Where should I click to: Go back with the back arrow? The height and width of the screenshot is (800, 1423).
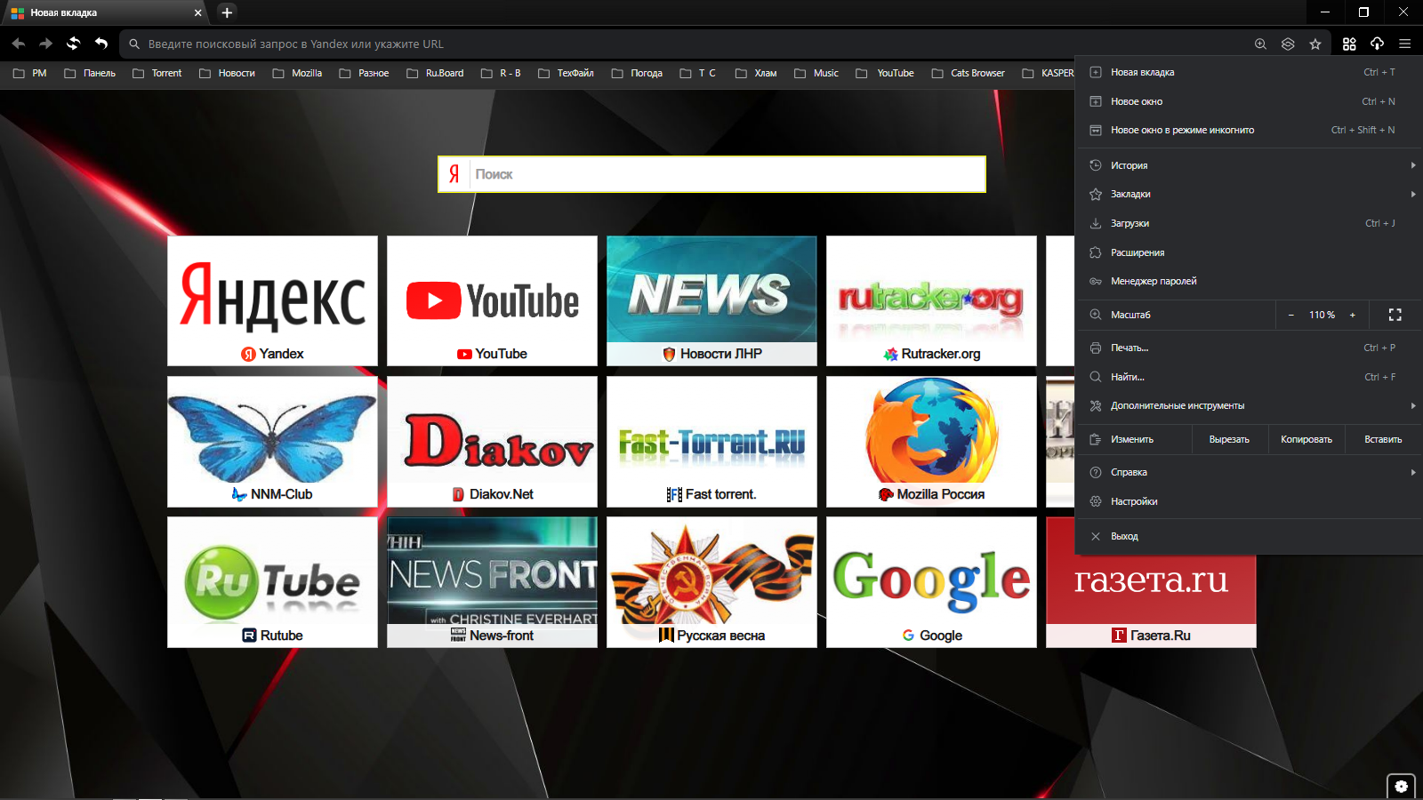(19, 44)
